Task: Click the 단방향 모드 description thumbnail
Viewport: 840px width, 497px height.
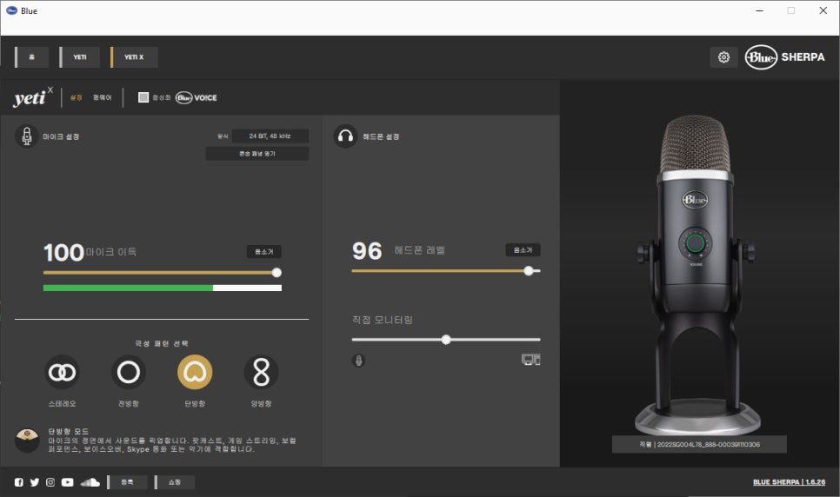Action: tap(27, 441)
